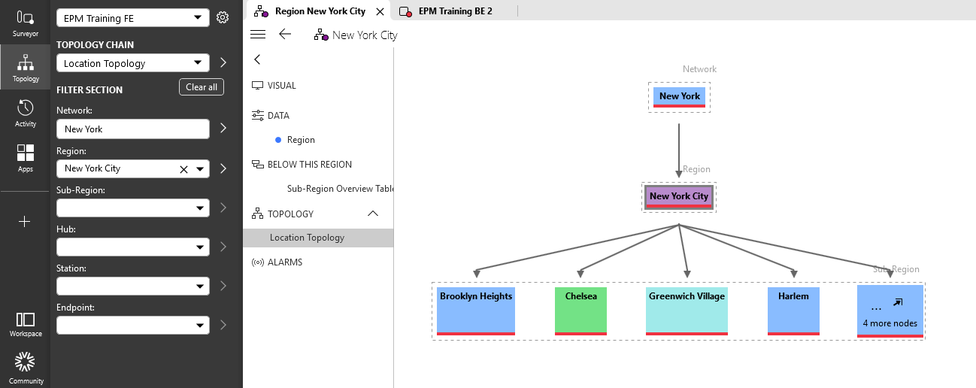This screenshot has height=388, width=976.
Task: Open settings gear next to EPM Training FE
Action: 223,17
